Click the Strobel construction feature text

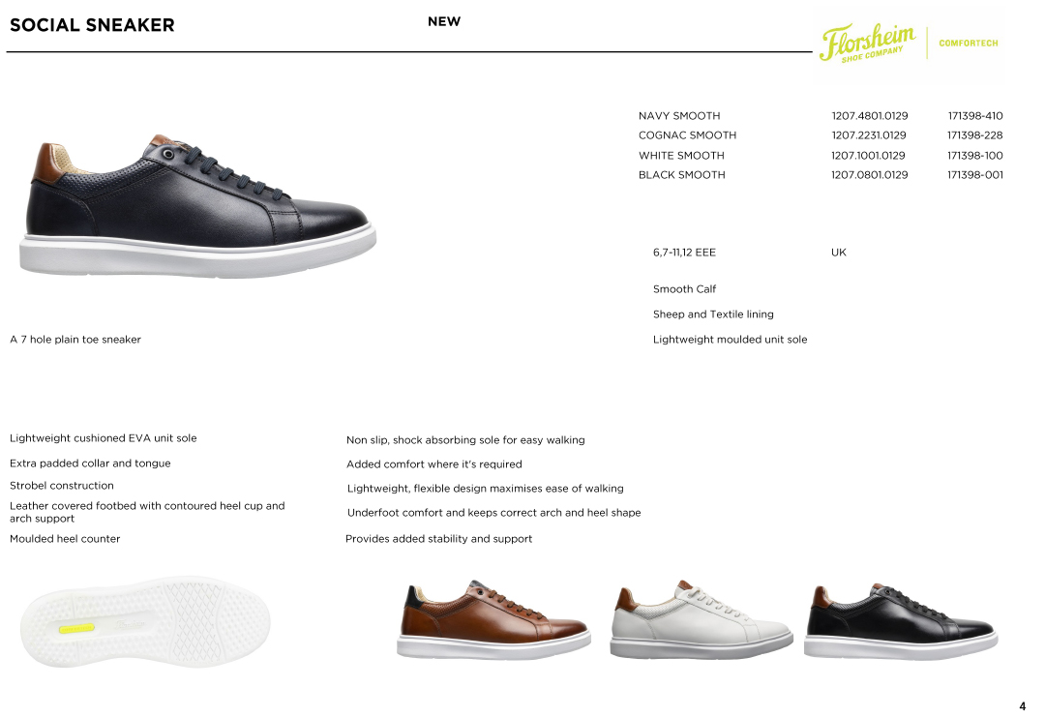click(61, 486)
